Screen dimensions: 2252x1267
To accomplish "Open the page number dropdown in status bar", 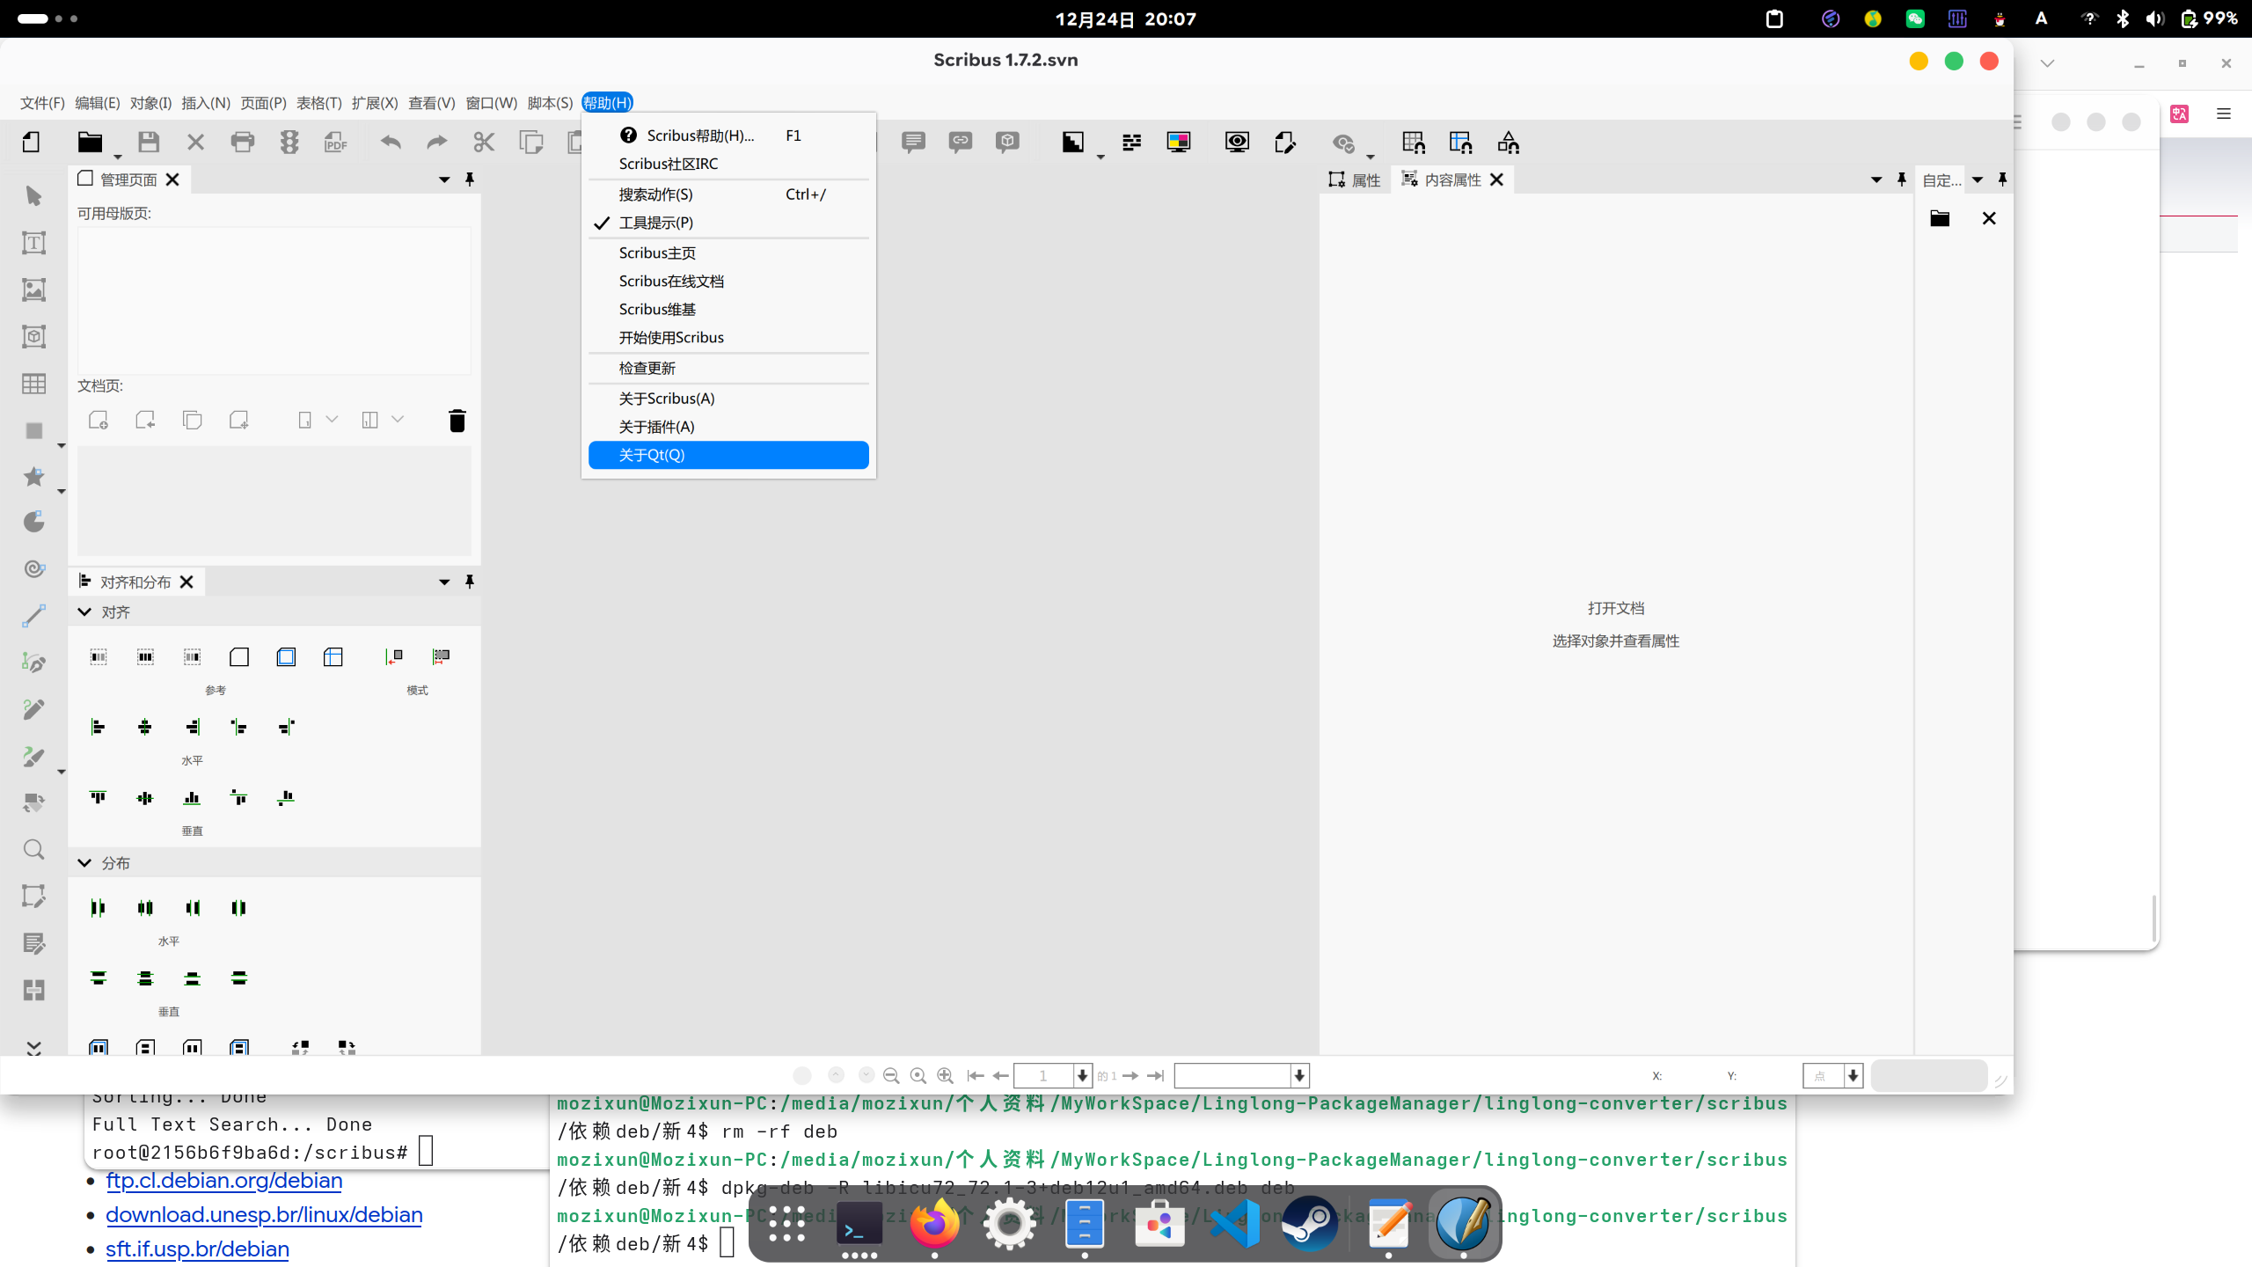I will point(1082,1075).
